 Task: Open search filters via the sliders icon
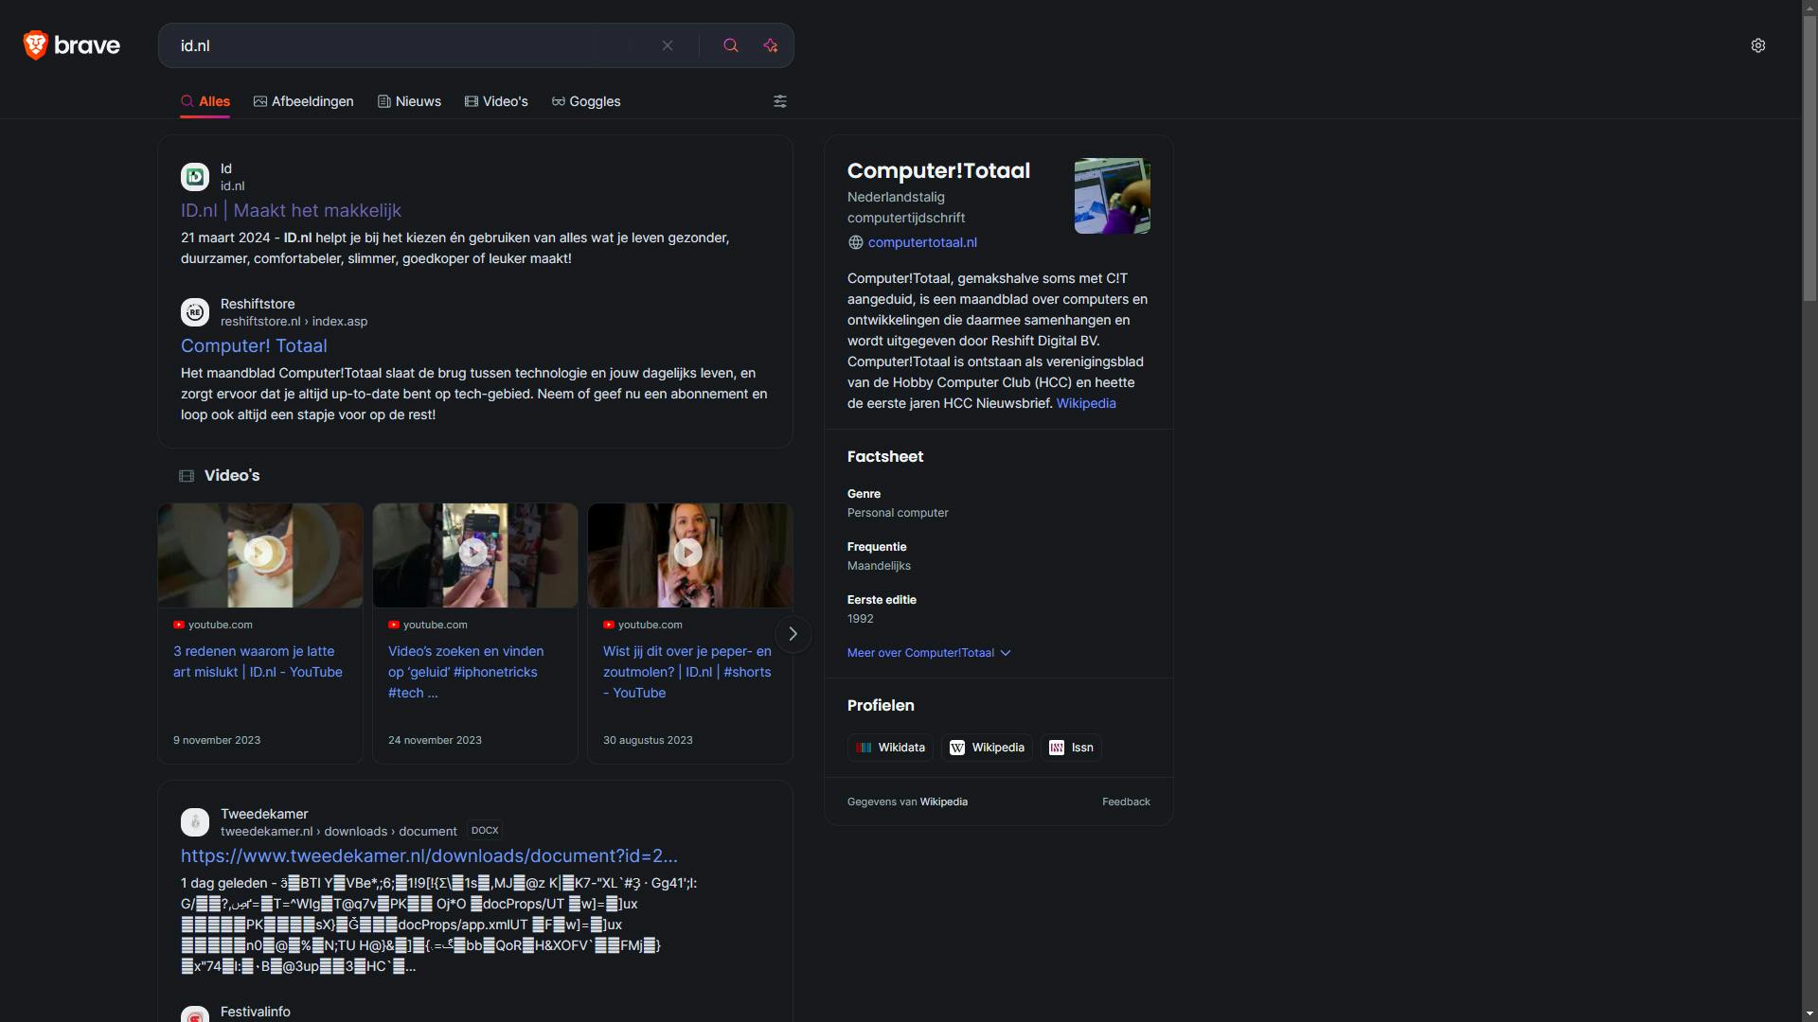coord(779,101)
